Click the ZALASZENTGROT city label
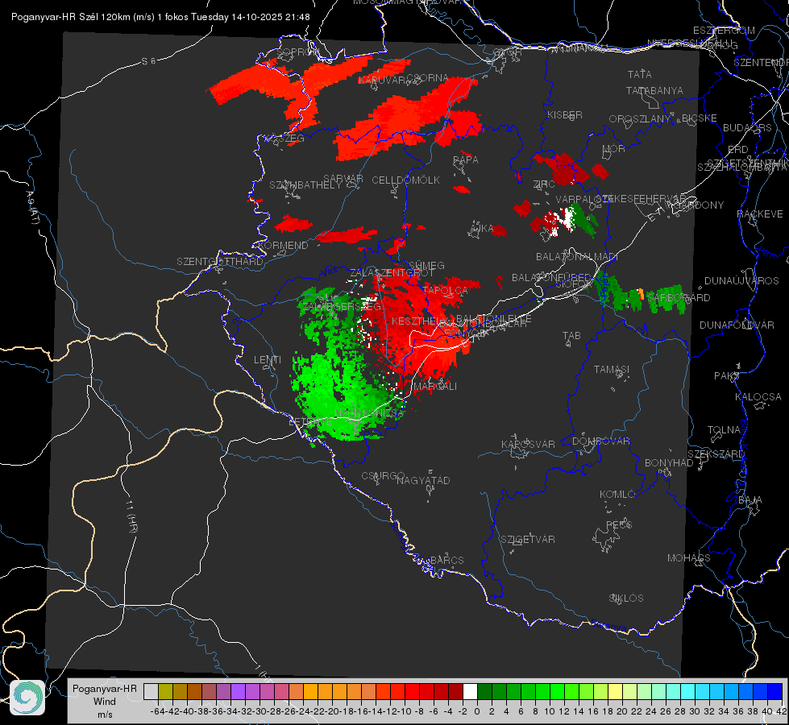 392,273
